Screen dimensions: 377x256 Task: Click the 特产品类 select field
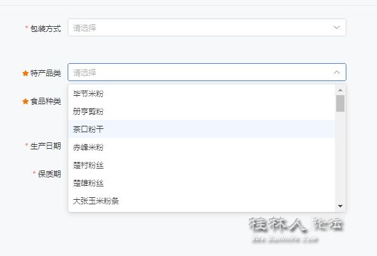coord(207,72)
